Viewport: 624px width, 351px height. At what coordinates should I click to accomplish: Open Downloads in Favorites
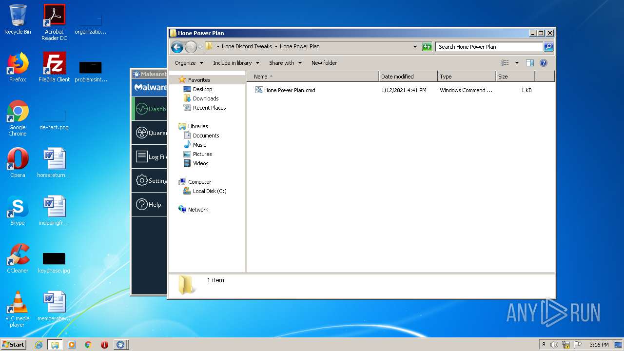205,98
